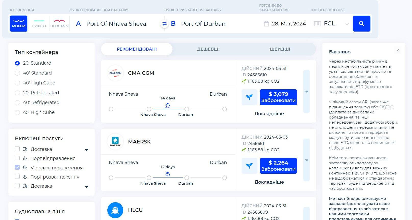Click the blue search magnifier button

click(361, 24)
